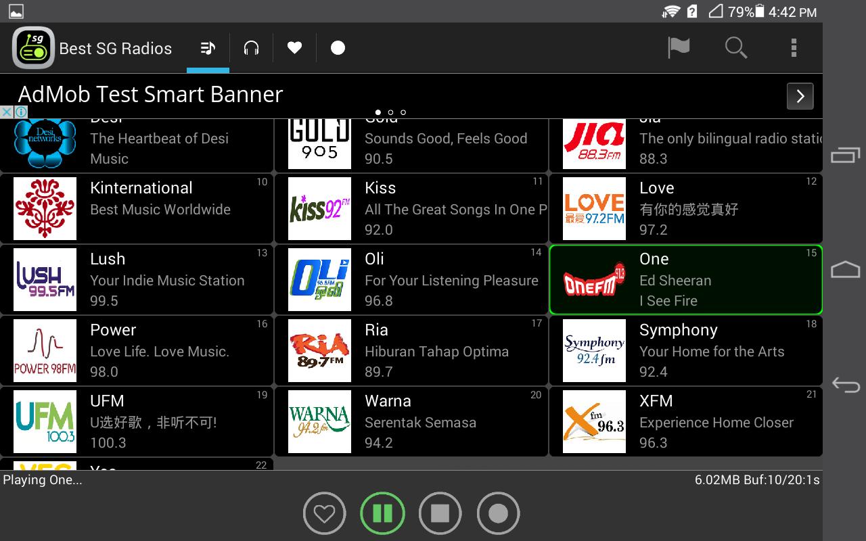Start recording with circle button
The width and height of the screenshot is (866, 541).
(x=499, y=514)
